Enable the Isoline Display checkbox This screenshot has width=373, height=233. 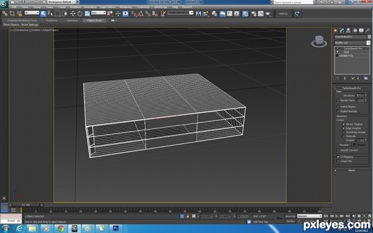pyautogui.click(x=338, y=107)
